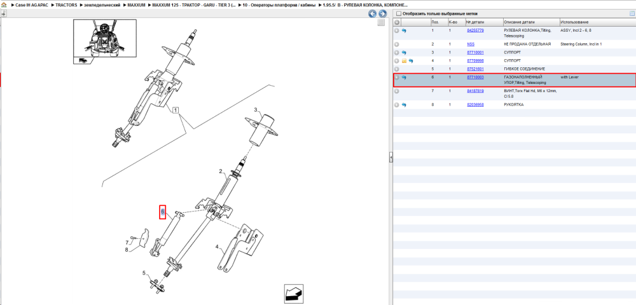
Task: Open MAXXUM 125 - ТРАКТОР breadcrumb
Action: [194, 5]
